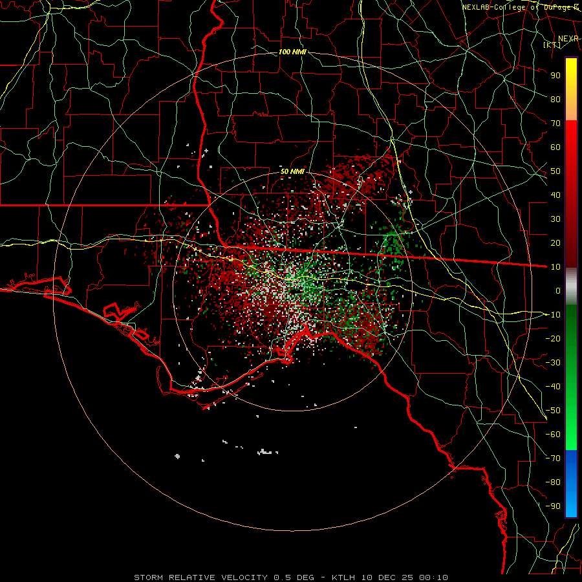The image size is (582, 582).
Task: Click the "NEXR" label above the scale
Action: coord(568,39)
